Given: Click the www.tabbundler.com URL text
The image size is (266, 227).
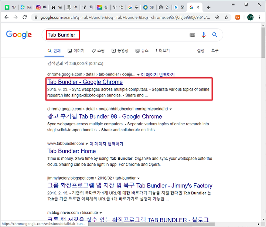Looking at the screenshot, I should pos(66,143).
